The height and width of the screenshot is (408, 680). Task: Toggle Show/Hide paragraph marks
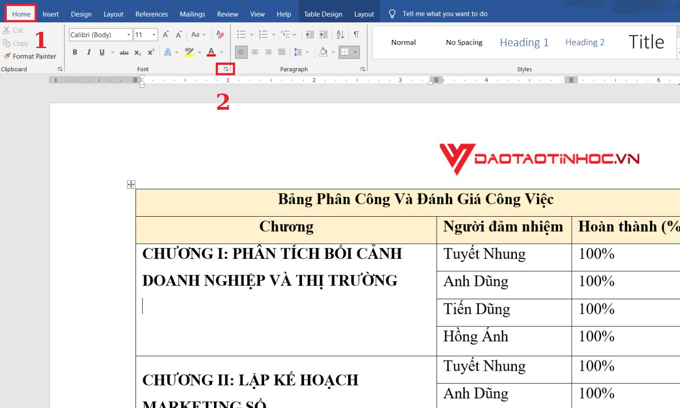[x=356, y=34]
